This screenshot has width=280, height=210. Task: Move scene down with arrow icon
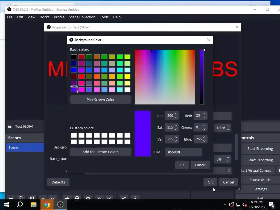[x=52, y=198]
